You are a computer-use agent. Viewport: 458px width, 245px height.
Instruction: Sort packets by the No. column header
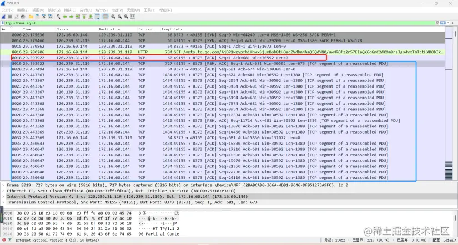pyautogui.click(x=11, y=29)
